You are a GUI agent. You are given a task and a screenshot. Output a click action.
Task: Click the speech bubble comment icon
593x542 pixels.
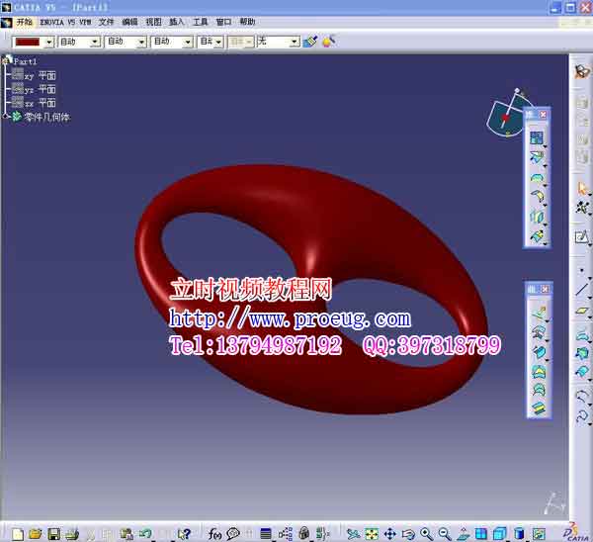[233, 534]
